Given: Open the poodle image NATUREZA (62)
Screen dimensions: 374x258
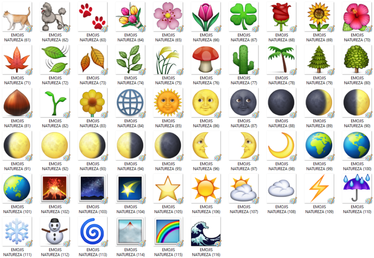Looking at the screenshot, I should pos(55,16).
